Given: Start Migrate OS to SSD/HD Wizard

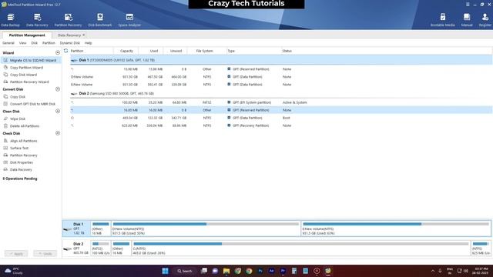Looking at the screenshot, I should pos(31,60).
